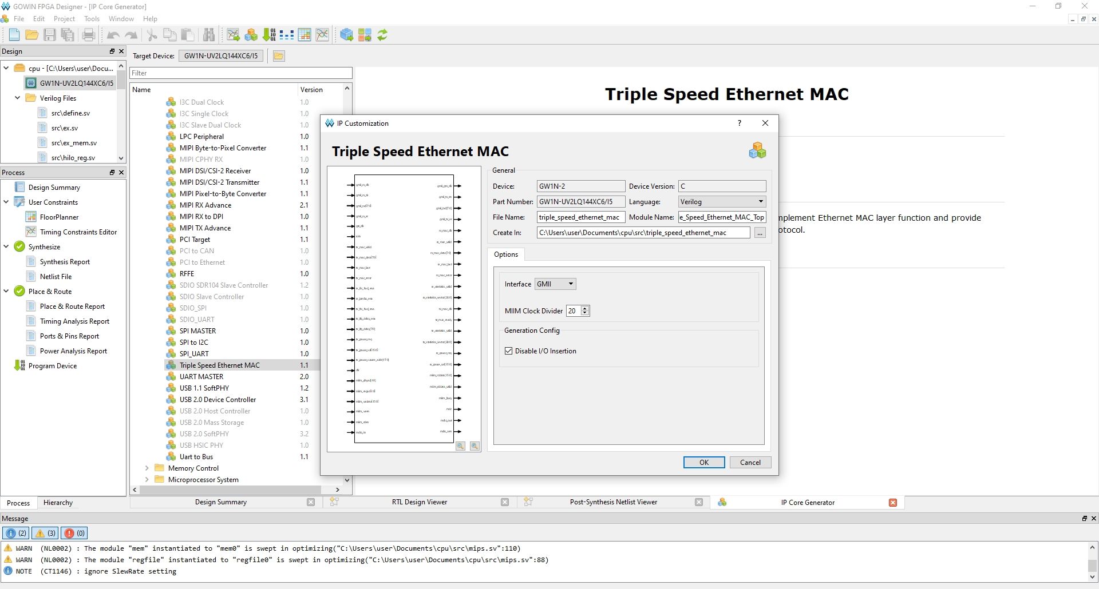Select Triple Speed Ethernet MAC in the list
The height and width of the screenshot is (589, 1099).
coord(220,365)
